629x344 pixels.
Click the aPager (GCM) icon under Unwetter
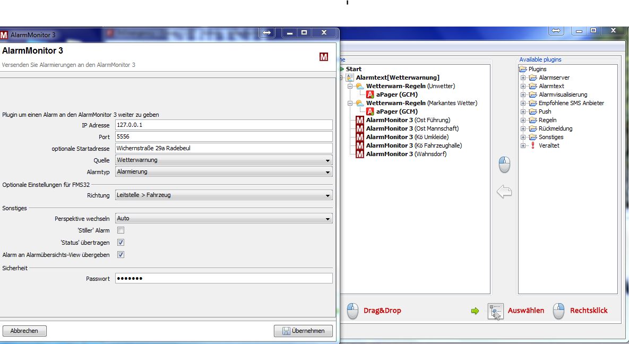tap(370, 94)
